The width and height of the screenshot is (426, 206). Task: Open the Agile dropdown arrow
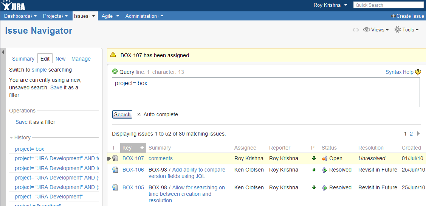click(x=118, y=16)
